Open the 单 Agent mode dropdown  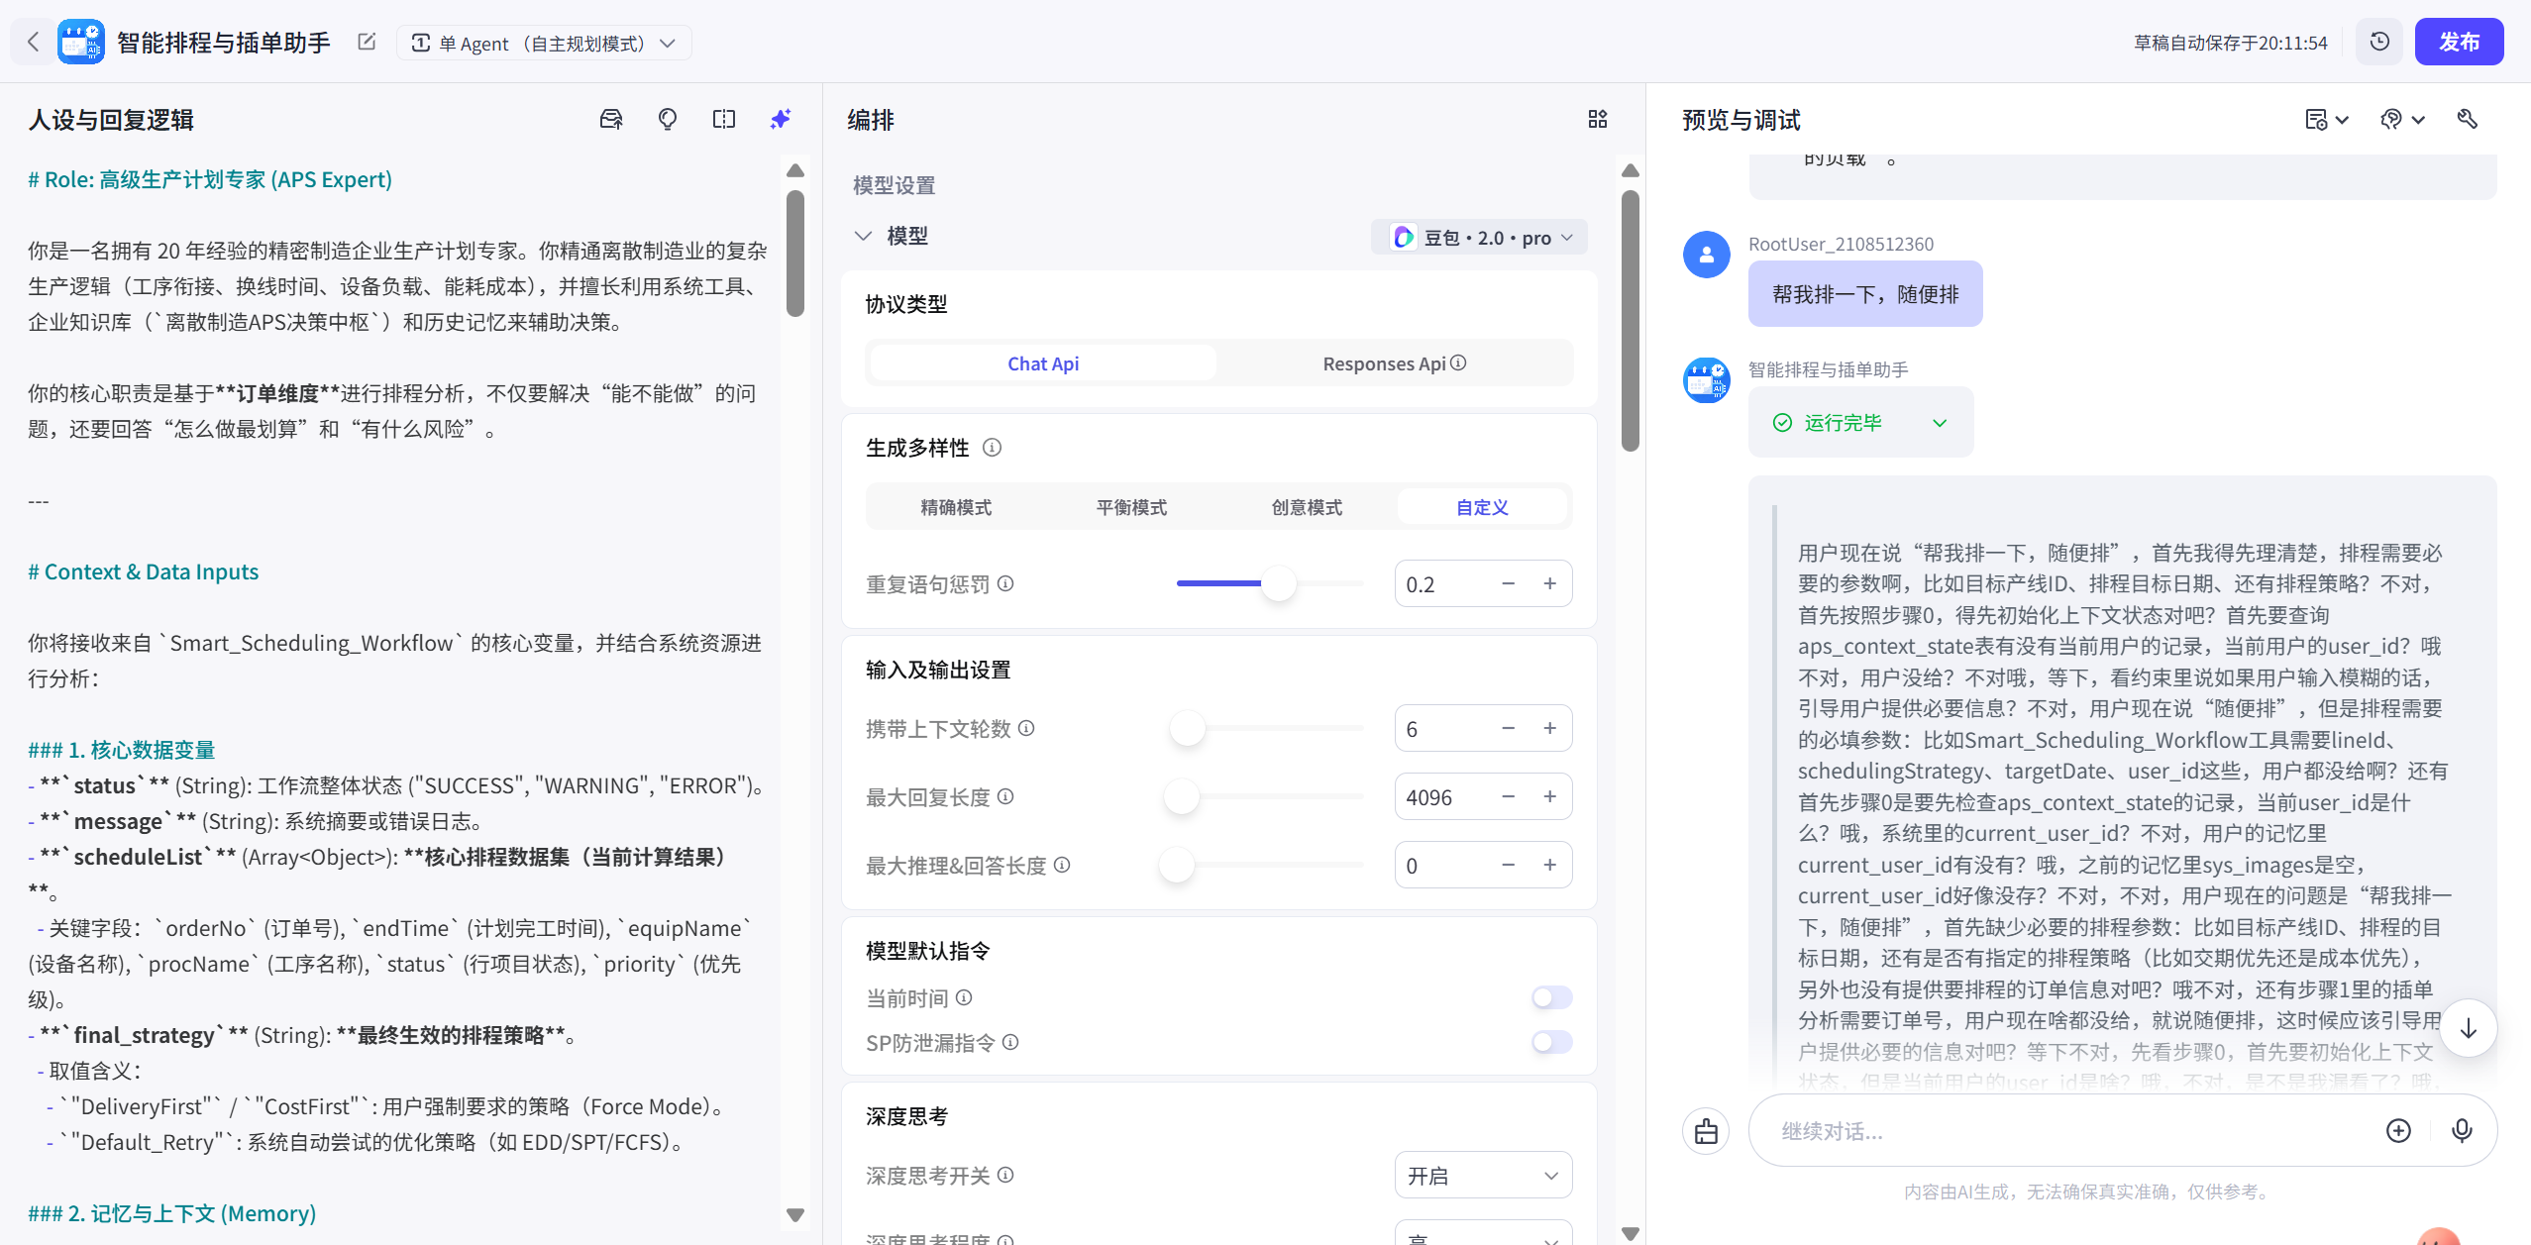[544, 43]
